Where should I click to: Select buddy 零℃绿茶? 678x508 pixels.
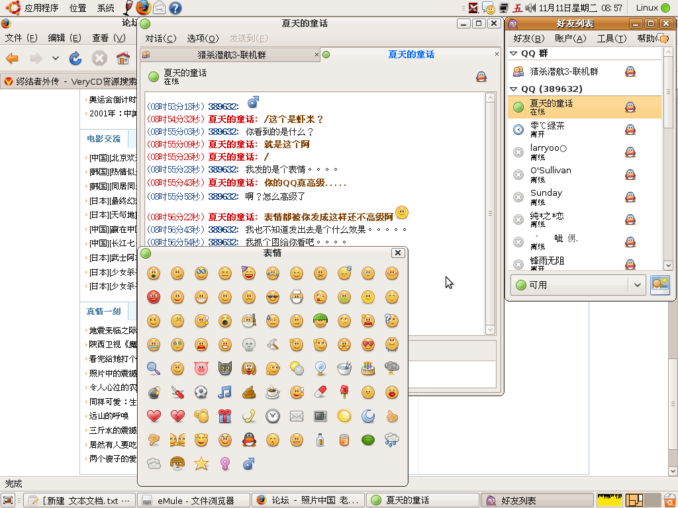585,129
